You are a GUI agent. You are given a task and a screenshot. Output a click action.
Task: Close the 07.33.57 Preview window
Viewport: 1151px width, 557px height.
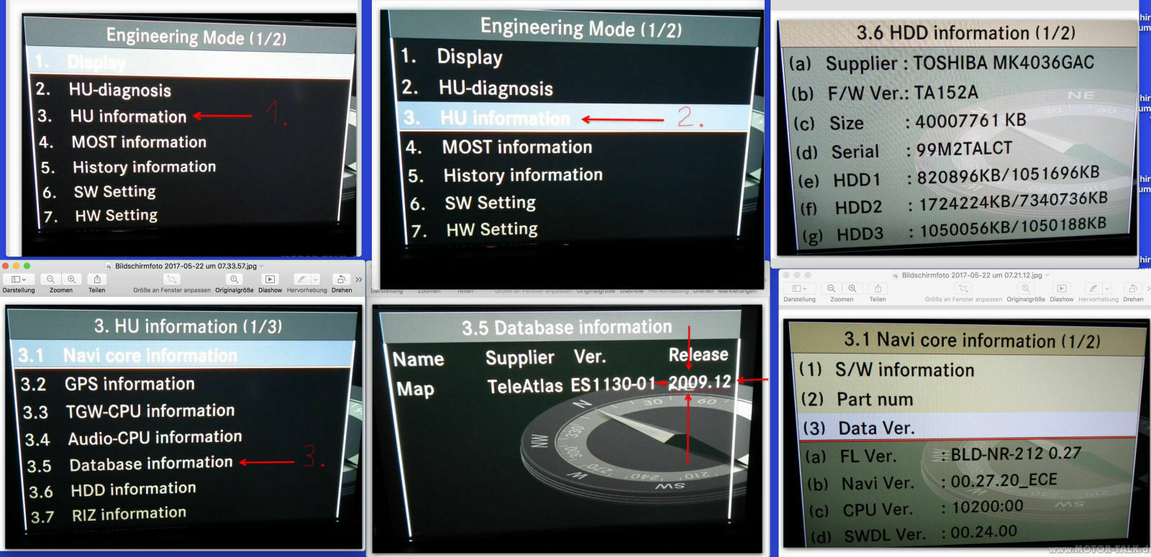tap(6, 266)
